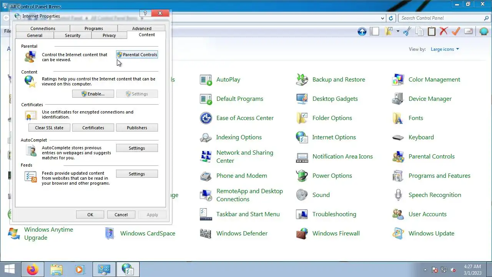
Task: Click the Paste clipboard toolbar icon
Action: [432, 32]
